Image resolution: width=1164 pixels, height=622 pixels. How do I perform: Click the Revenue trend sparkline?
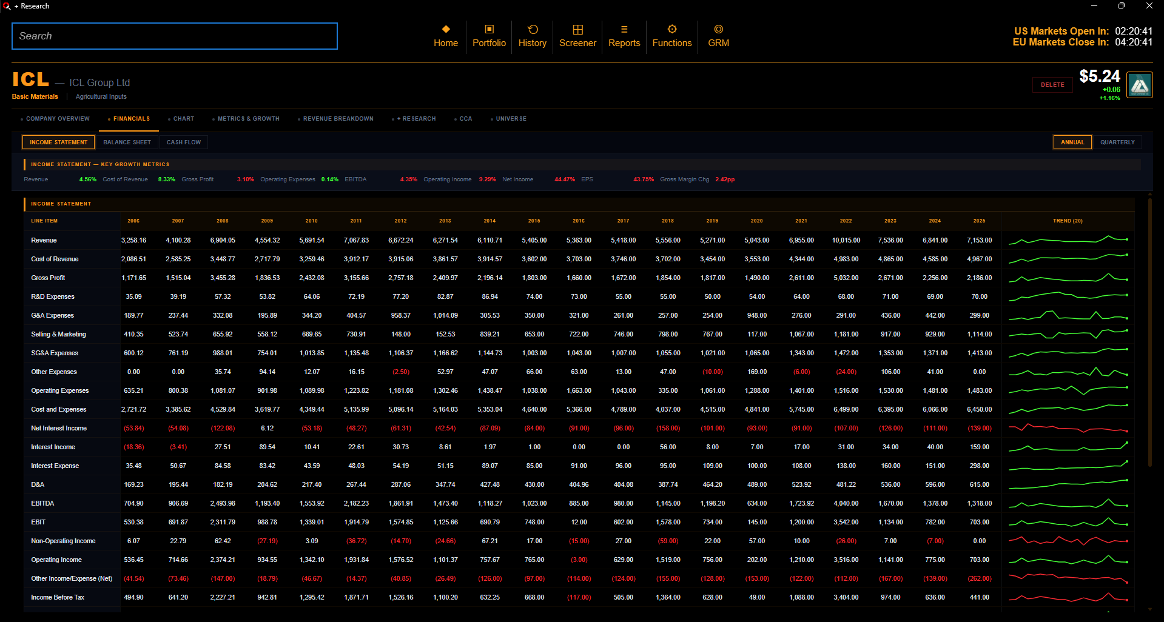coord(1068,240)
